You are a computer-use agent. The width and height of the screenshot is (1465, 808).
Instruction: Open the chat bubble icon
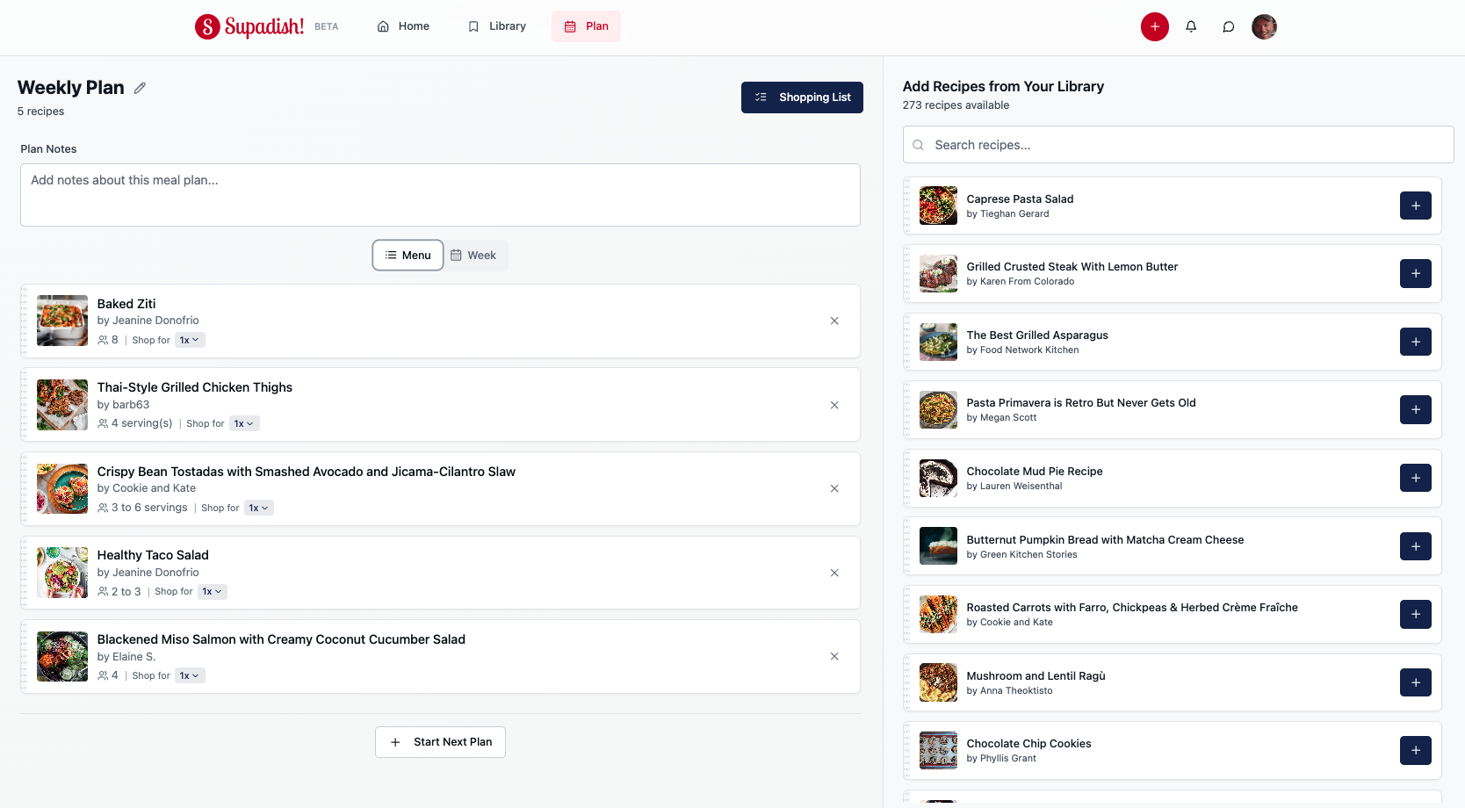[1228, 26]
